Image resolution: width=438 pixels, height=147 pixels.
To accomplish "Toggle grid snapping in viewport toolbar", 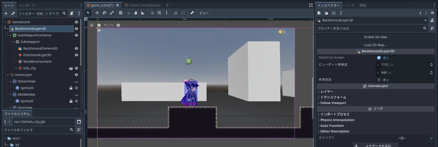I will pos(159,13).
